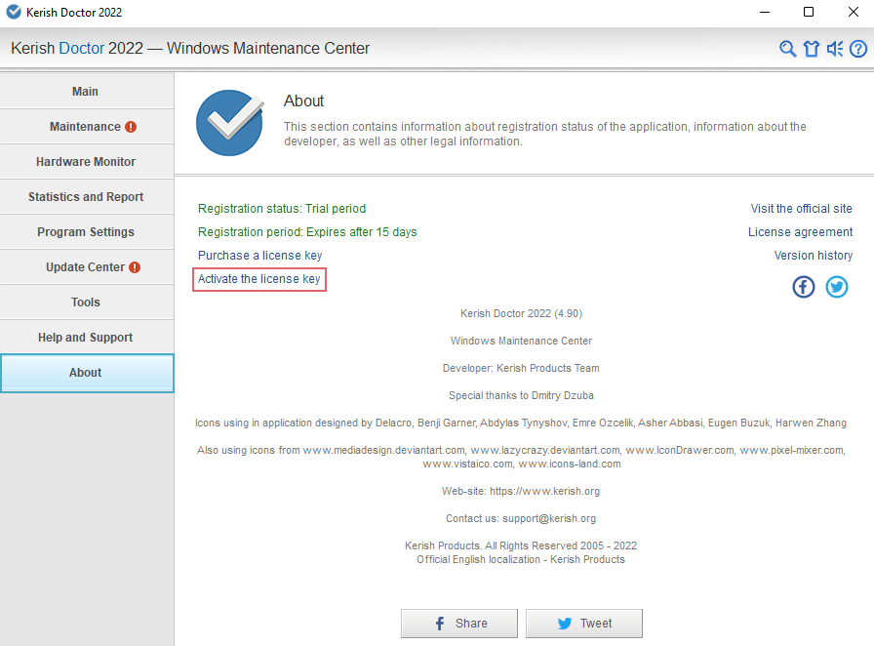Image resolution: width=874 pixels, height=646 pixels.
Task: Click Contact us support@kerish.org text
Action: pyautogui.click(x=521, y=519)
